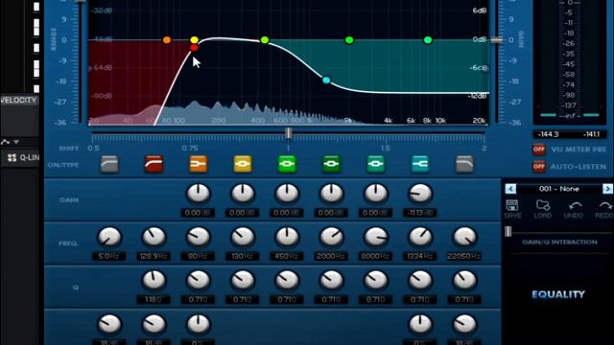This screenshot has height=345, width=614.
Task: Toggle the dark green bell band button
Action: point(331,164)
